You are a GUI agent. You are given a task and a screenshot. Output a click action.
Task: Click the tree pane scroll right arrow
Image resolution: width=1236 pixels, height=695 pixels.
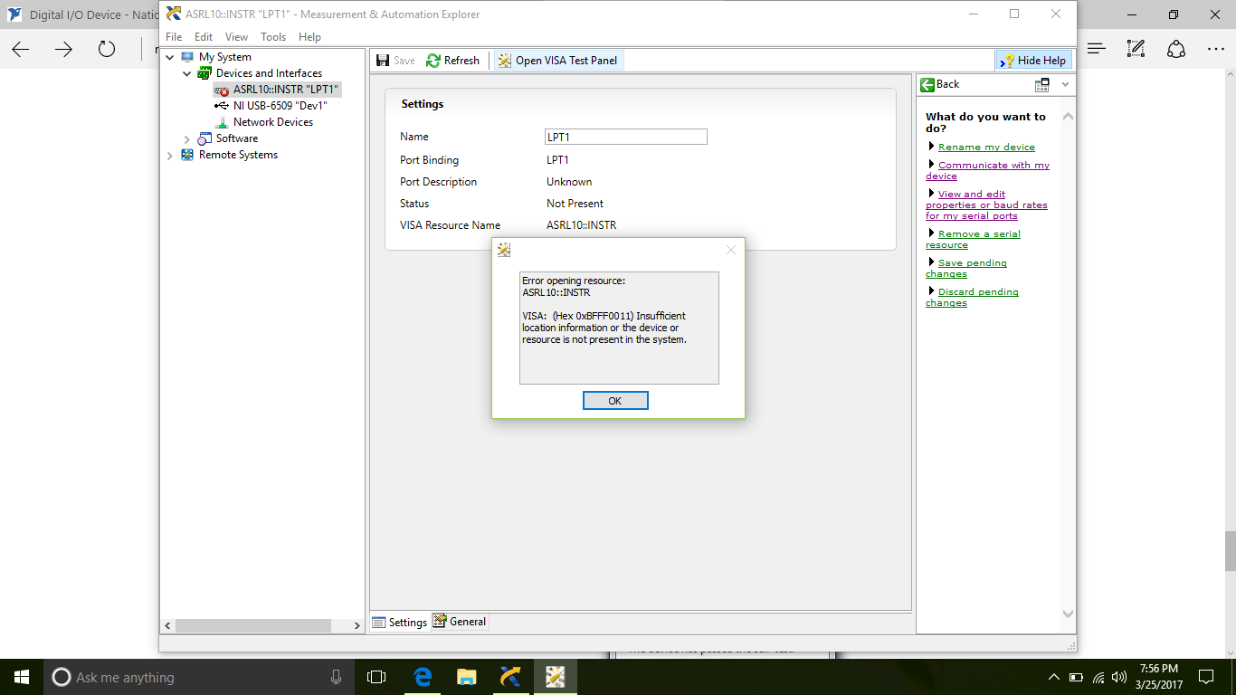357,625
